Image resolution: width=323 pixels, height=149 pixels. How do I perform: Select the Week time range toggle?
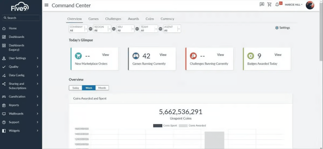pyautogui.click(x=89, y=88)
